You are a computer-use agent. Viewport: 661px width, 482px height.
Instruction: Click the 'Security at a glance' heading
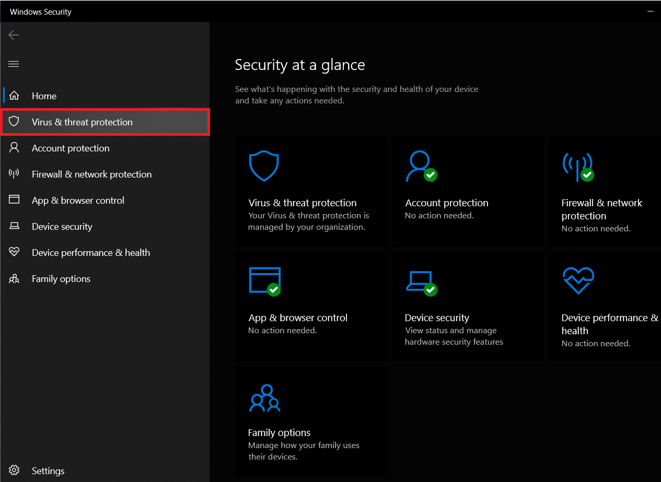[300, 65]
